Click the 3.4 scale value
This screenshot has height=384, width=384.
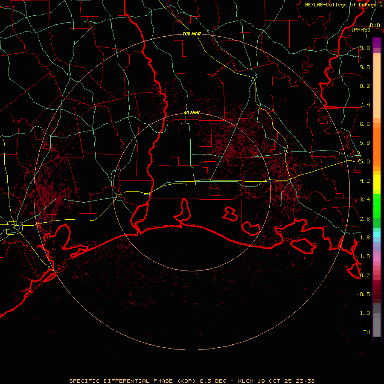[365, 200]
